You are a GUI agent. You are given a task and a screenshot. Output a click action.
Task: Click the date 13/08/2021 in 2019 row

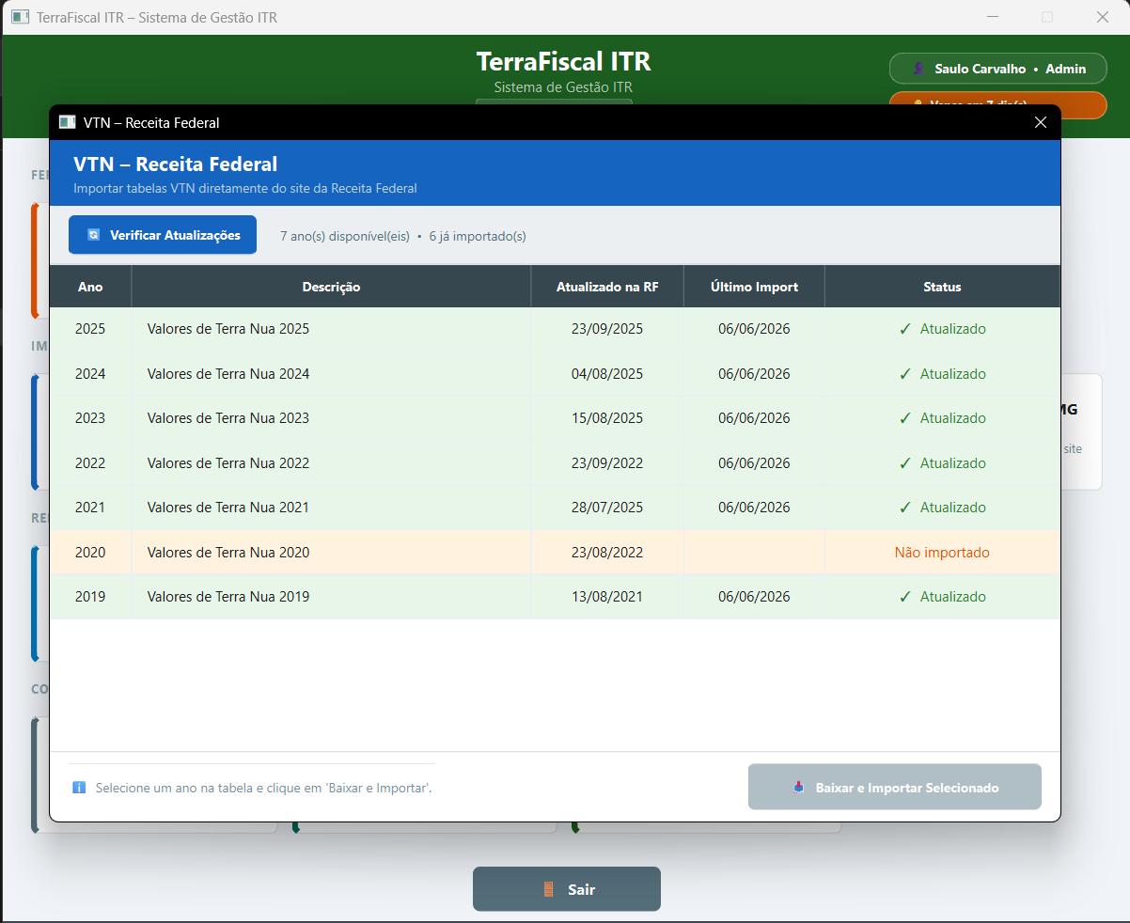(607, 597)
